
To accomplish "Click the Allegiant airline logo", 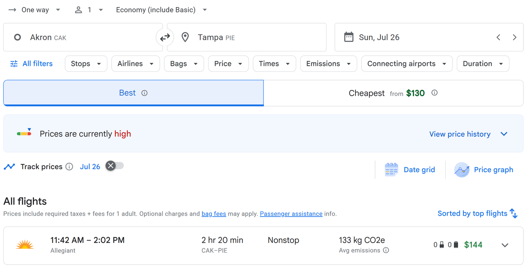I will (25, 245).
